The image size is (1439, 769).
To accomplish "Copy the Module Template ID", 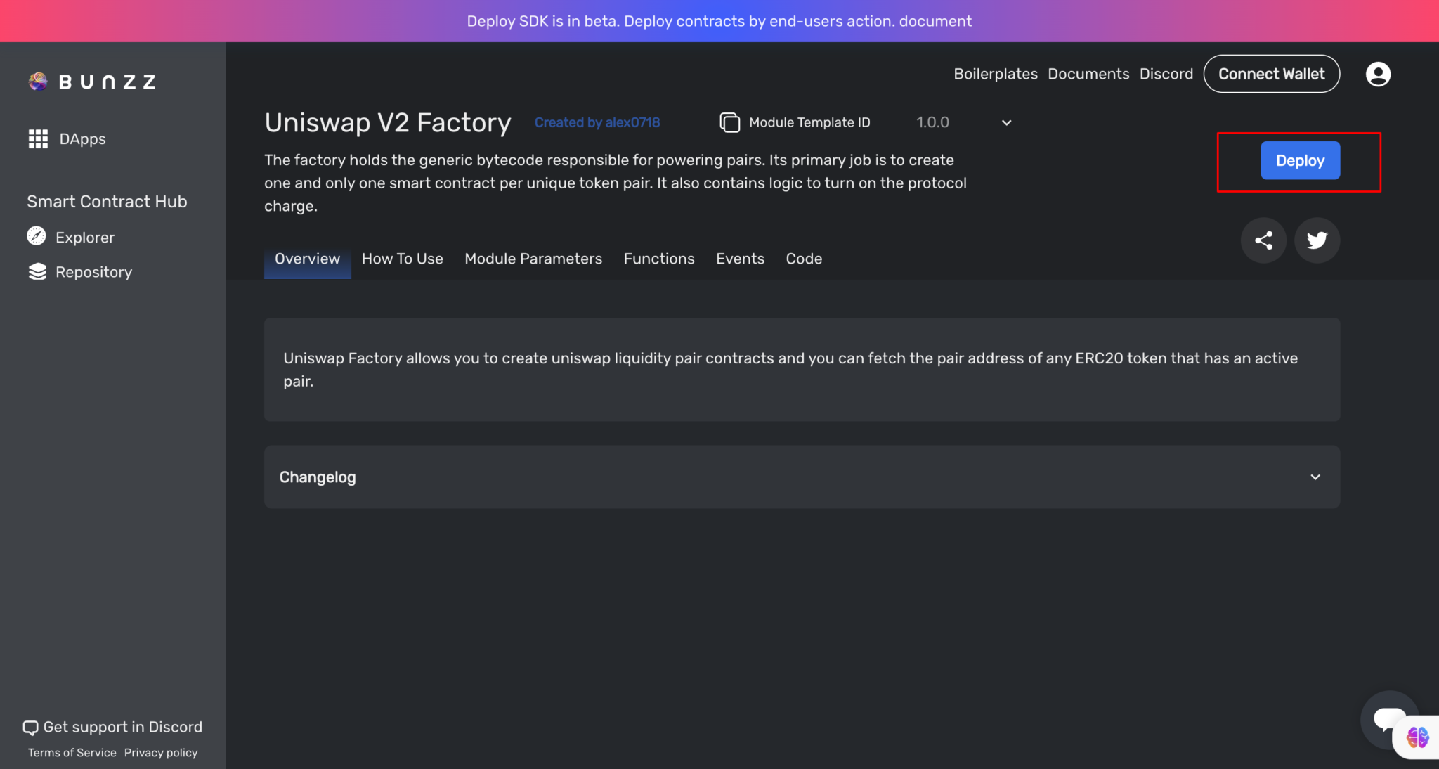I will point(730,122).
